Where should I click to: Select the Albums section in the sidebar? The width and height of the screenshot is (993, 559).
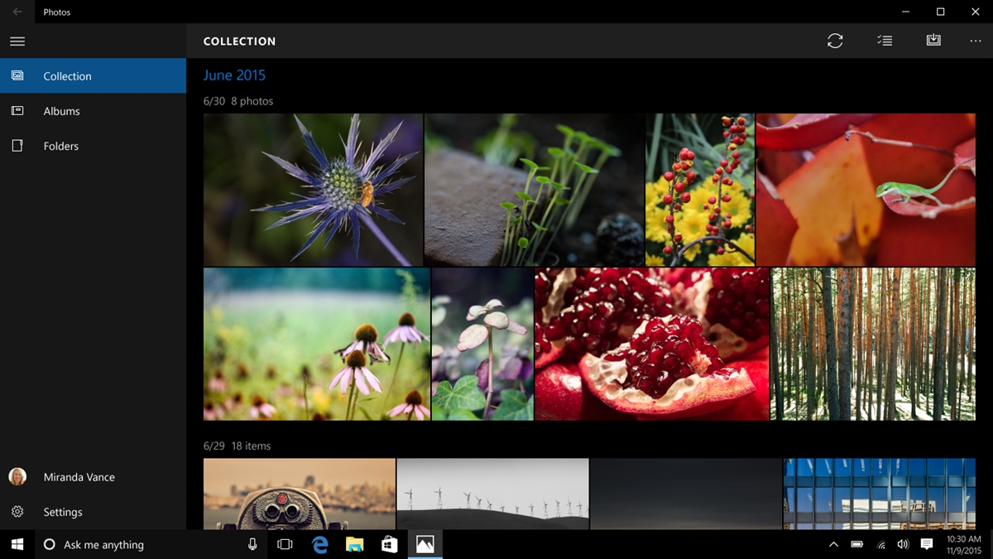(60, 110)
